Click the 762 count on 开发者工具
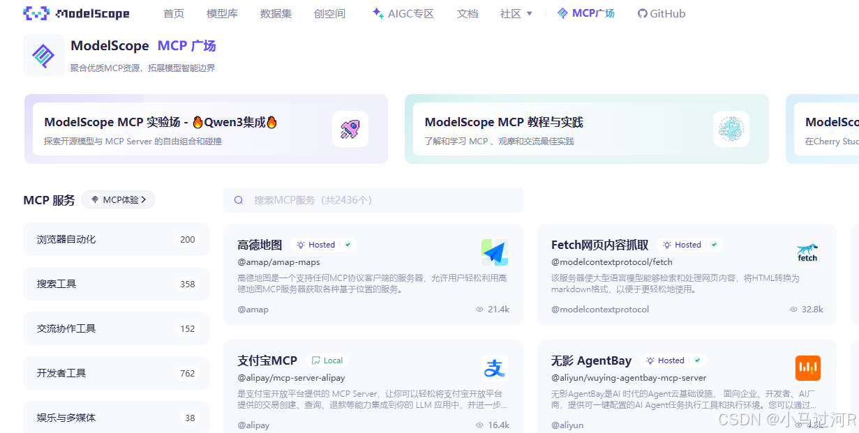 [188, 373]
